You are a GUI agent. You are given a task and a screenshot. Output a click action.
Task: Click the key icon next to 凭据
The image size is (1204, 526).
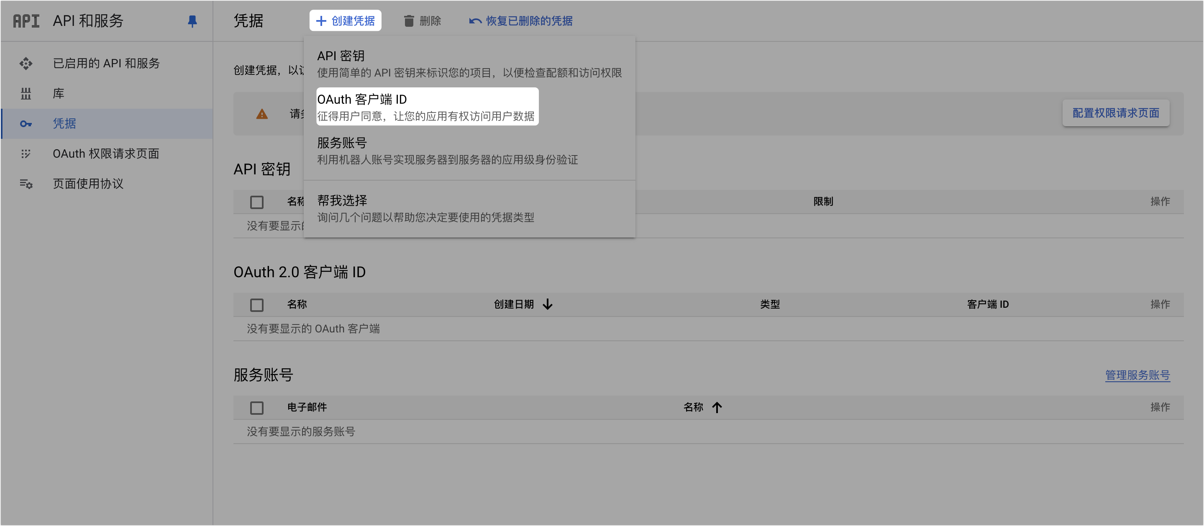[x=26, y=124]
